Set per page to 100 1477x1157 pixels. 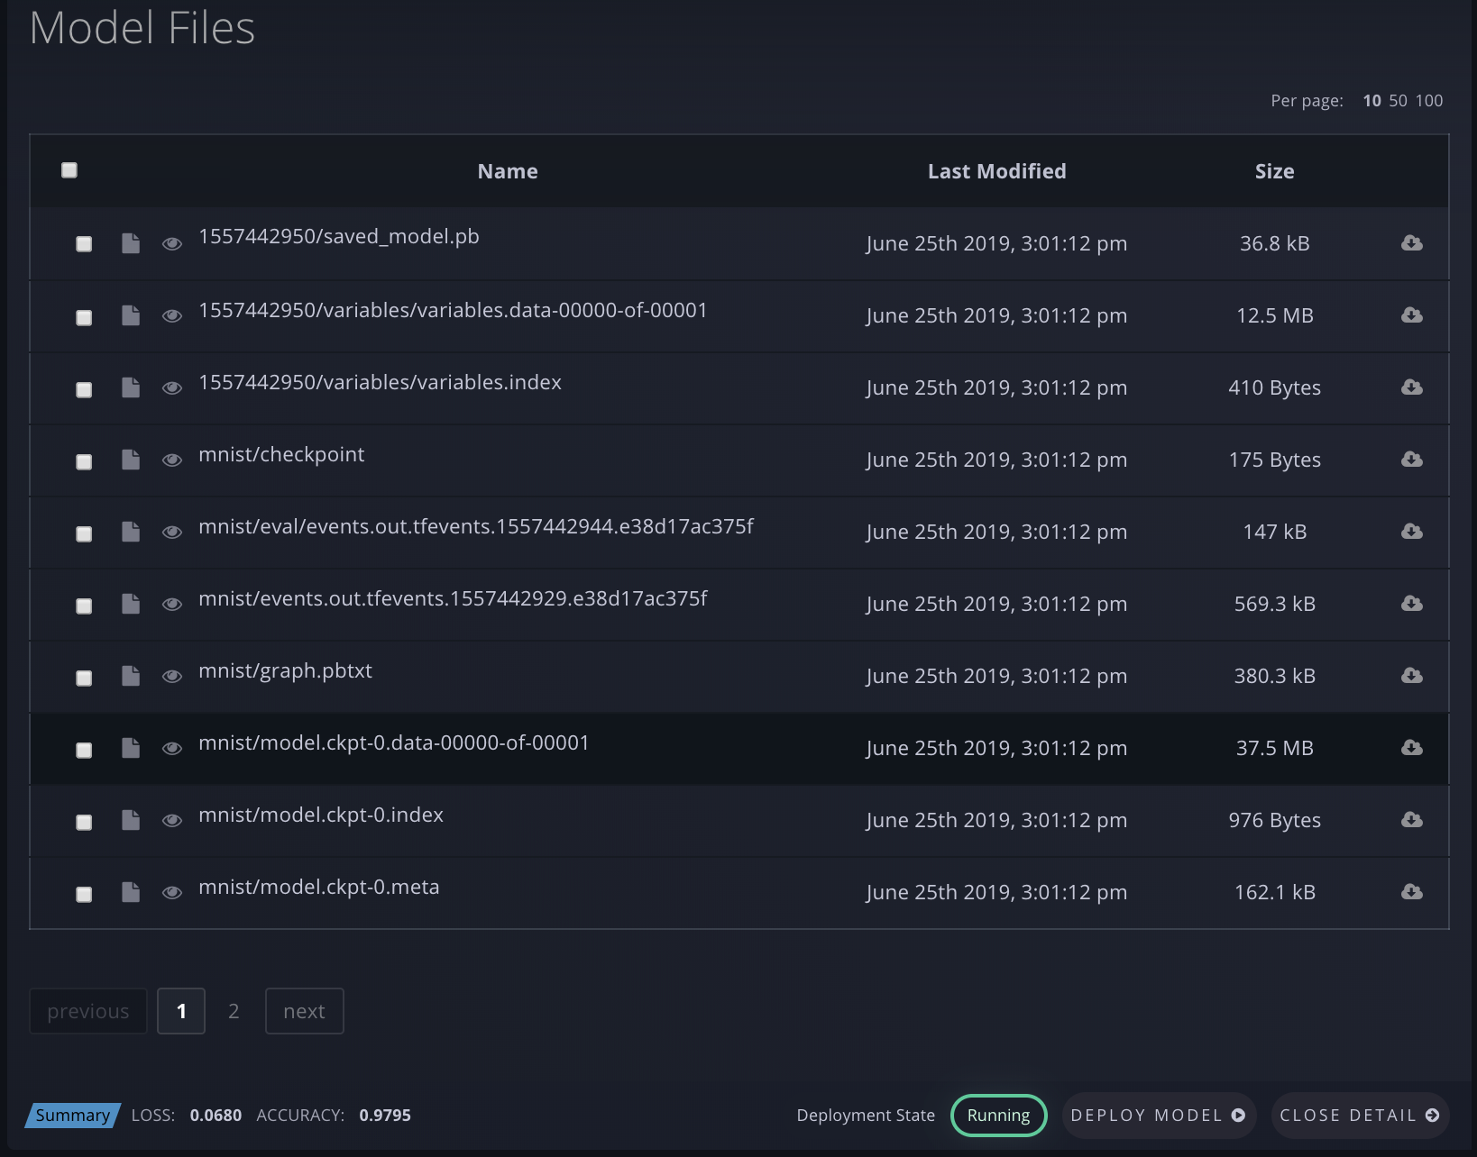[x=1429, y=101]
